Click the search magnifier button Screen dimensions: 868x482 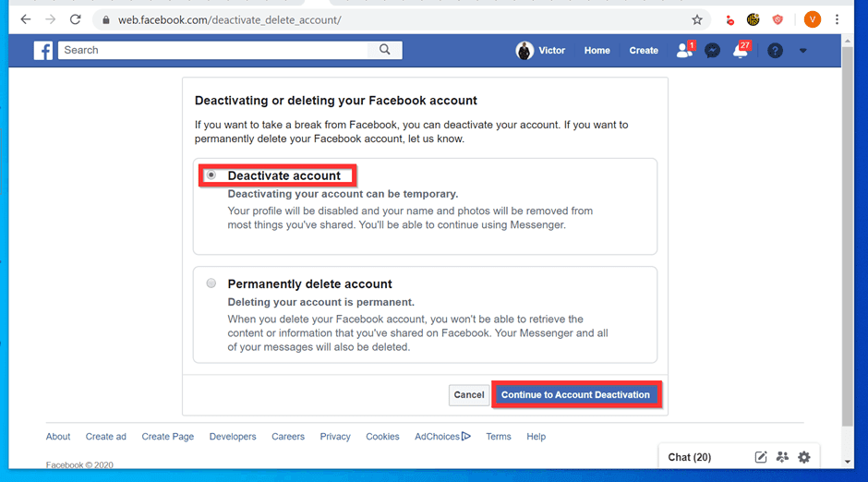[x=384, y=51]
